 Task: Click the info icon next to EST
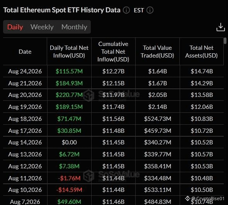150,10
